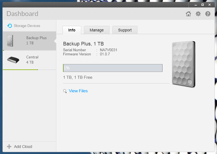Click the Firmware Version label
Image resolution: width=217 pixels, height=154 pixels.
tap(77, 54)
